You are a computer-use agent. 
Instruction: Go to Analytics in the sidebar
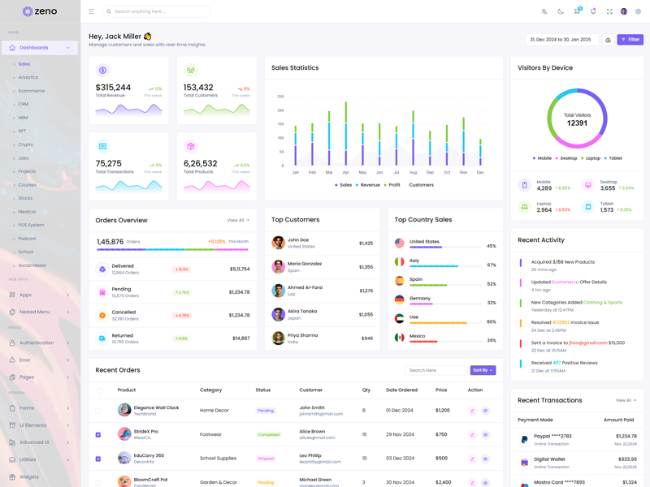[28, 77]
